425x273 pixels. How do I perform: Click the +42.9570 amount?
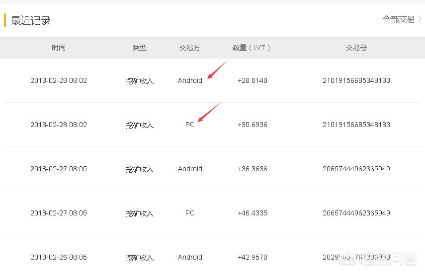point(253,257)
